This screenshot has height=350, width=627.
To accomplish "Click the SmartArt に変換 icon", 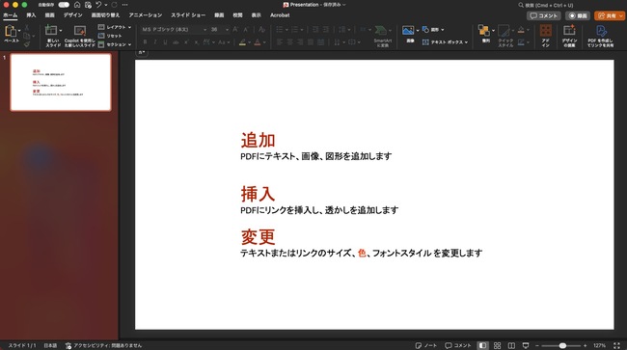I will pyautogui.click(x=381, y=31).
